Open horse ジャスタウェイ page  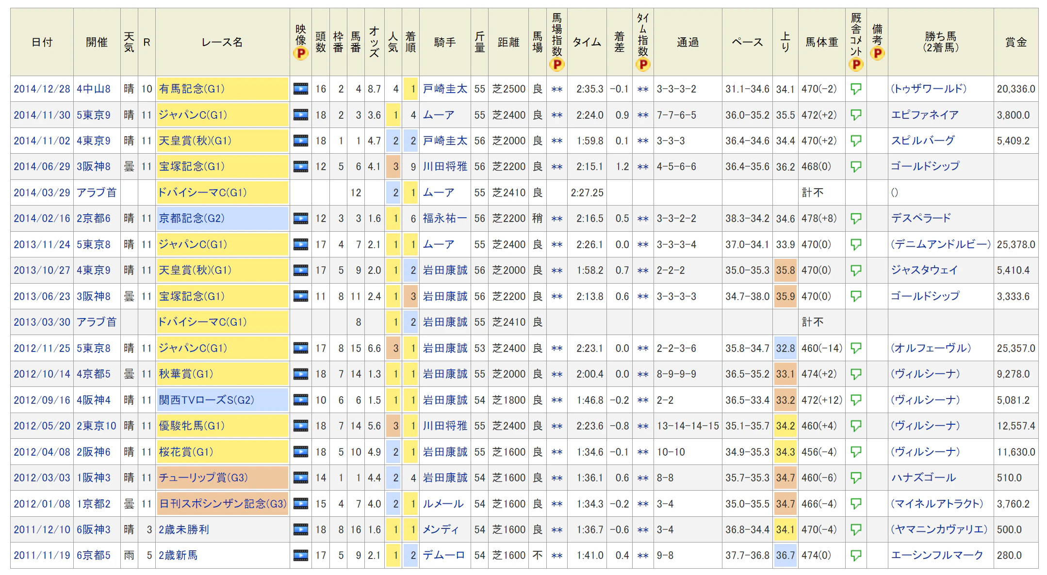pos(925,270)
